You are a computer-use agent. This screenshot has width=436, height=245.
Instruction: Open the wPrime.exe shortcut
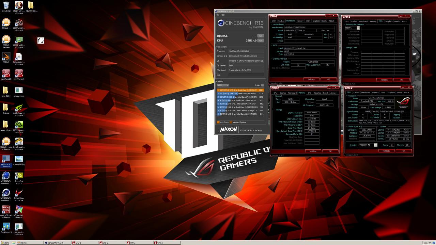(19, 212)
